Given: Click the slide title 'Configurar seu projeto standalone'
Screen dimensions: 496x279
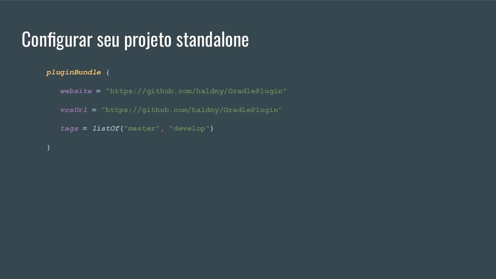Looking at the screenshot, I should click(x=135, y=40).
